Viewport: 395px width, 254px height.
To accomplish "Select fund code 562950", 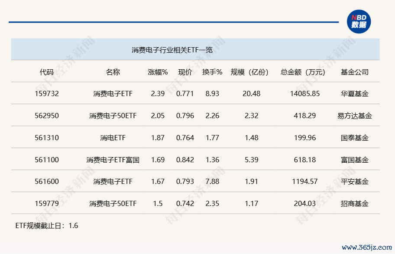I will point(47,116).
